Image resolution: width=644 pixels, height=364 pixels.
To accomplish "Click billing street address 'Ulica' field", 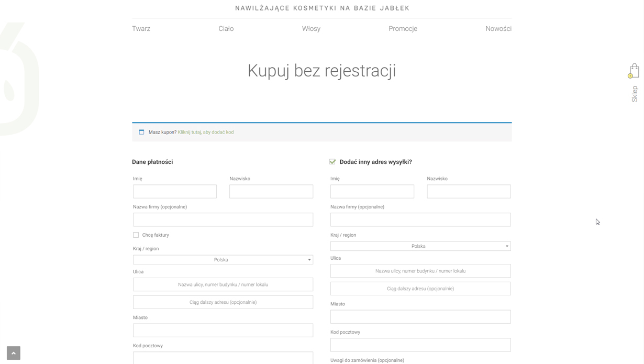I will [x=223, y=285].
